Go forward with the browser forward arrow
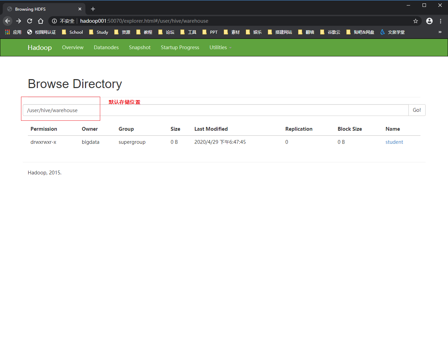 (19, 21)
